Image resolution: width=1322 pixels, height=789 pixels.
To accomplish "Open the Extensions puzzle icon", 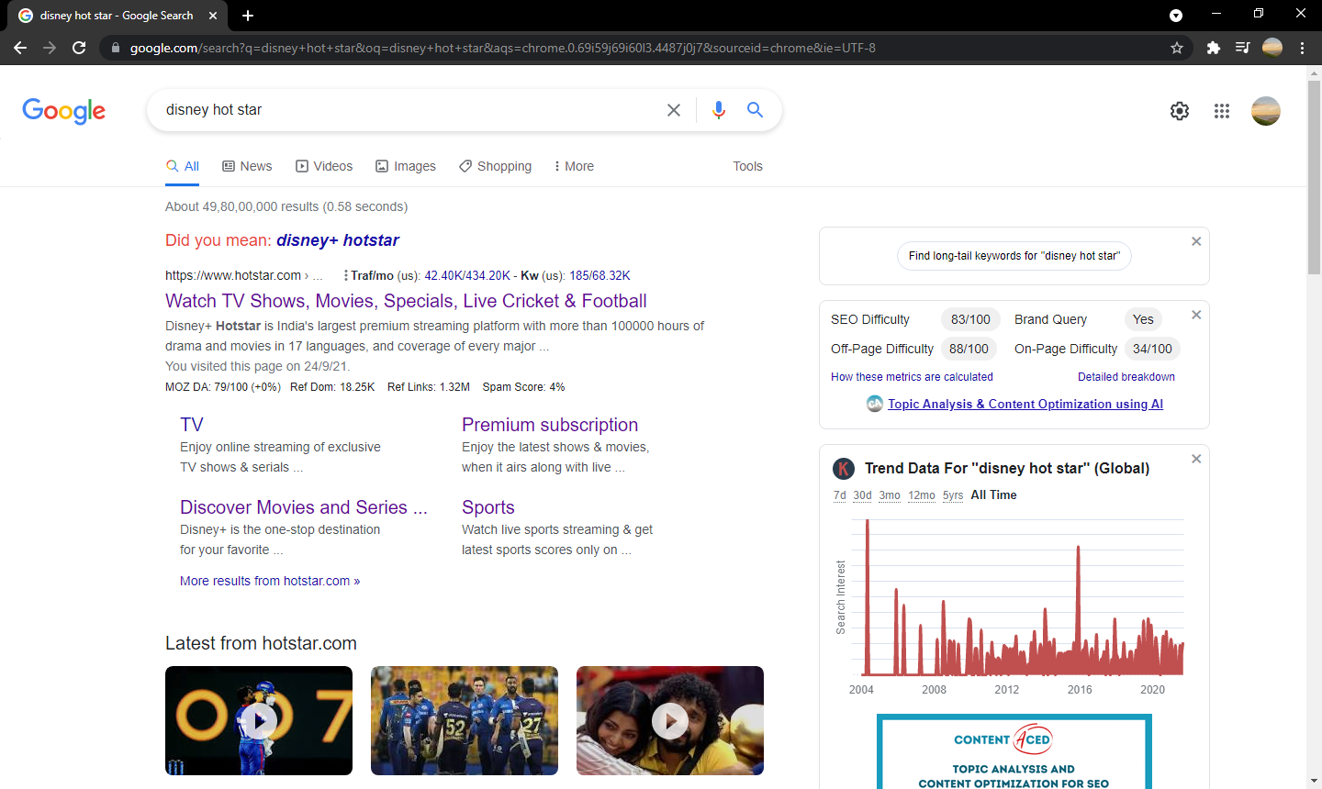I will [x=1214, y=48].
